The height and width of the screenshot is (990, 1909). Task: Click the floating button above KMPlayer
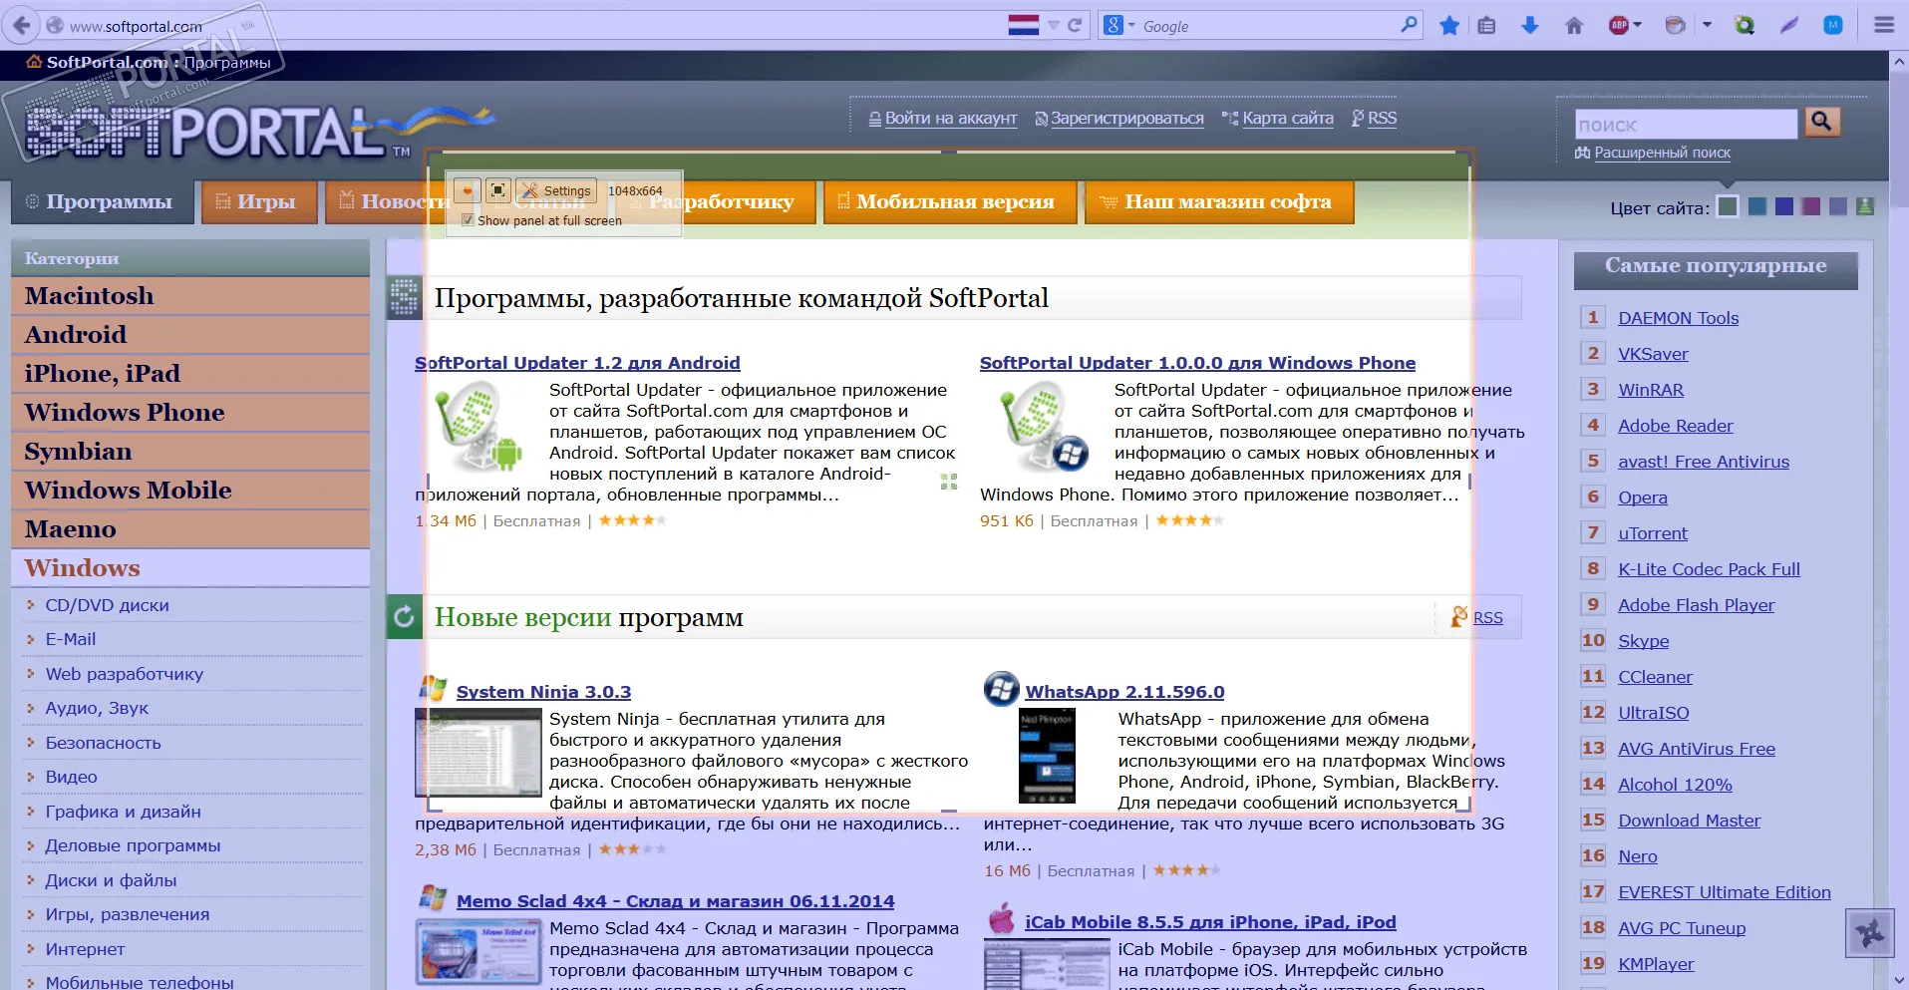(x=1868, y=933)
